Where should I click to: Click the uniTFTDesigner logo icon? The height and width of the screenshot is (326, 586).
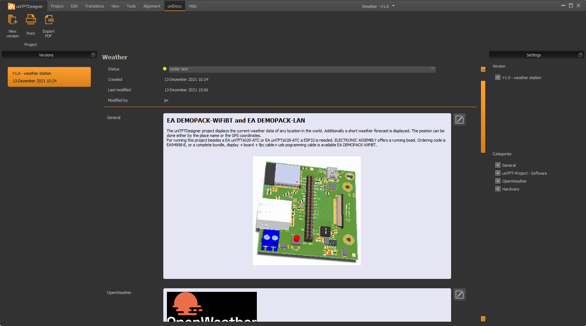(x=11, y=6)
